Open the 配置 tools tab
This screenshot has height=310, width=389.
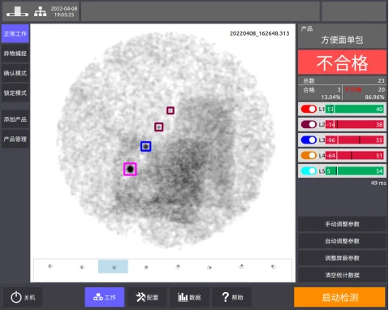click(x=147, y=297)
